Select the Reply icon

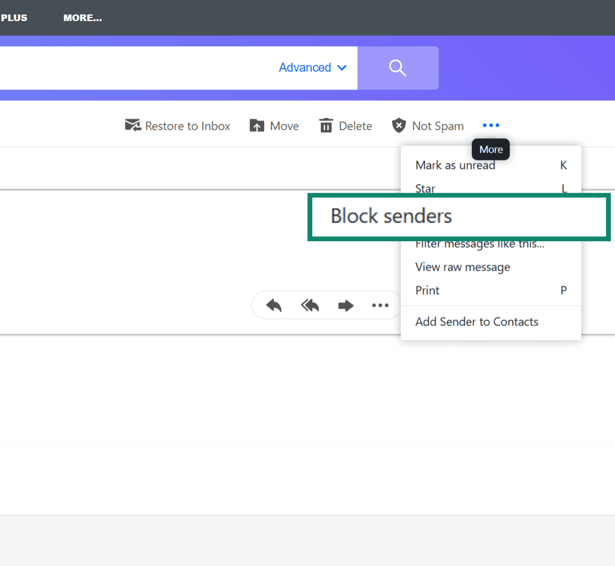[x=273, y=305]
